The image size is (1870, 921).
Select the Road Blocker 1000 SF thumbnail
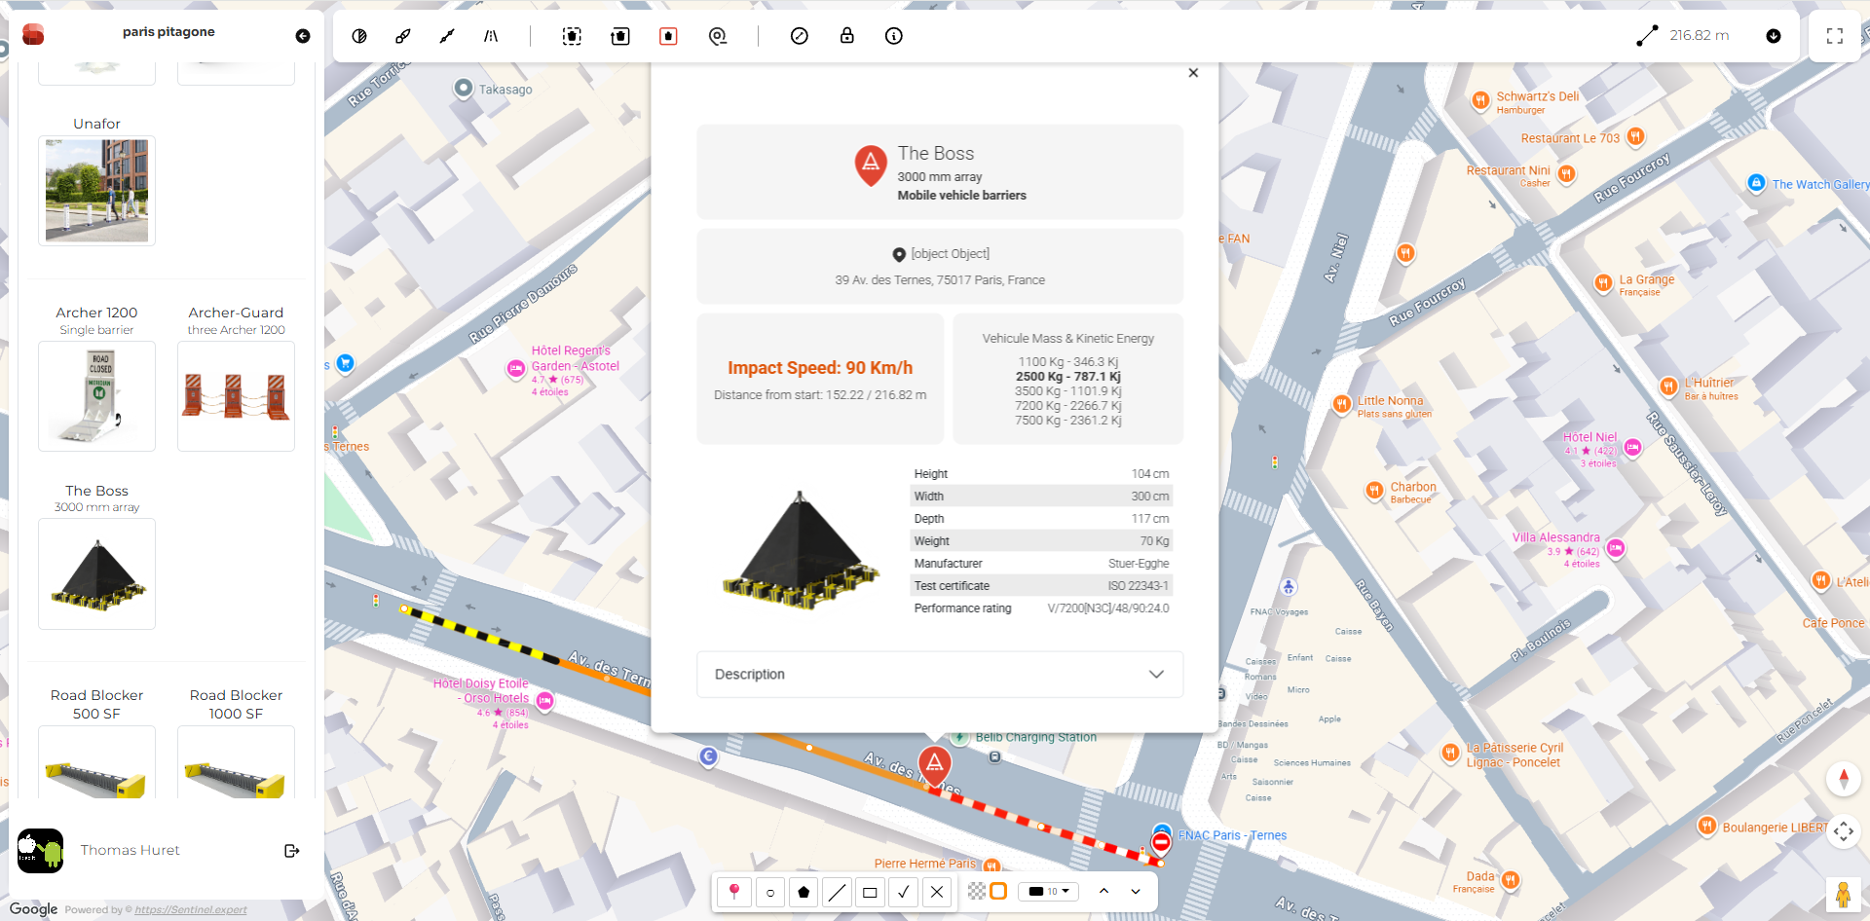(236, 763)
